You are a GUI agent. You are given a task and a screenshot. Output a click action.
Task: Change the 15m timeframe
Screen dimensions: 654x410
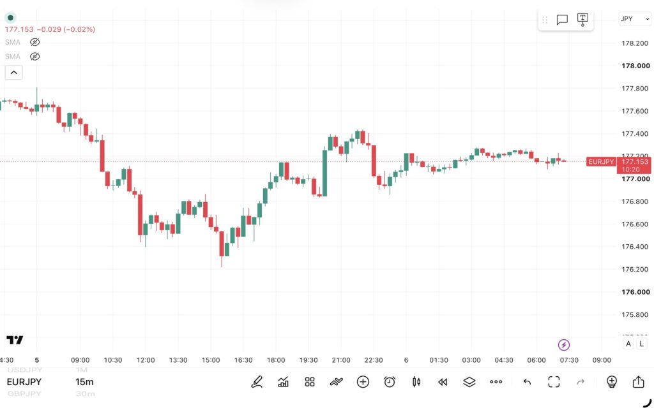[85, 382]
